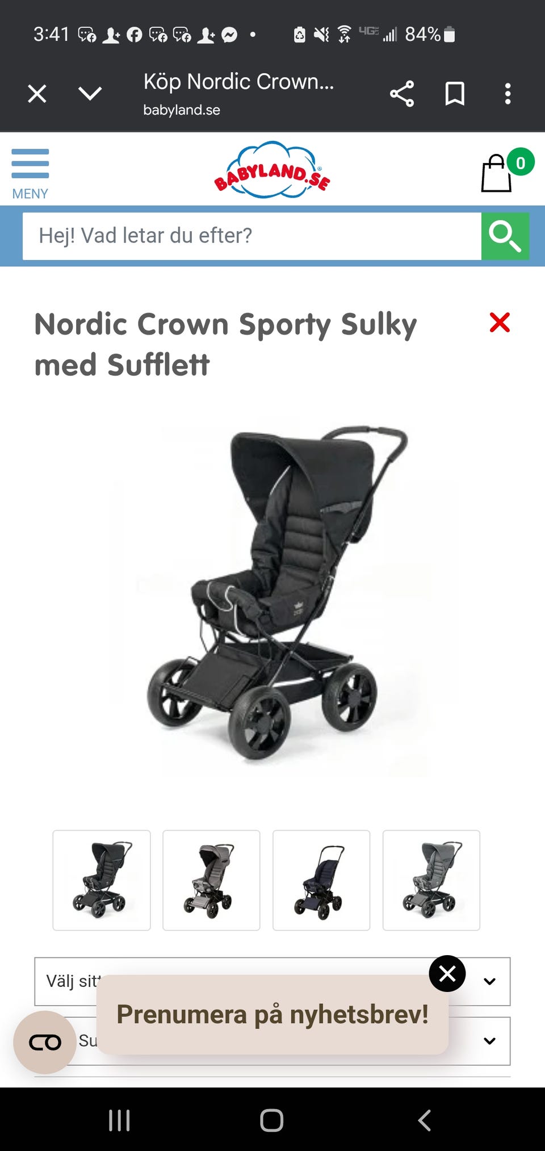The width and height of the screenshot is (545, 1151).
Task: Open browser three-dot overflow menu
Action: 508,94
